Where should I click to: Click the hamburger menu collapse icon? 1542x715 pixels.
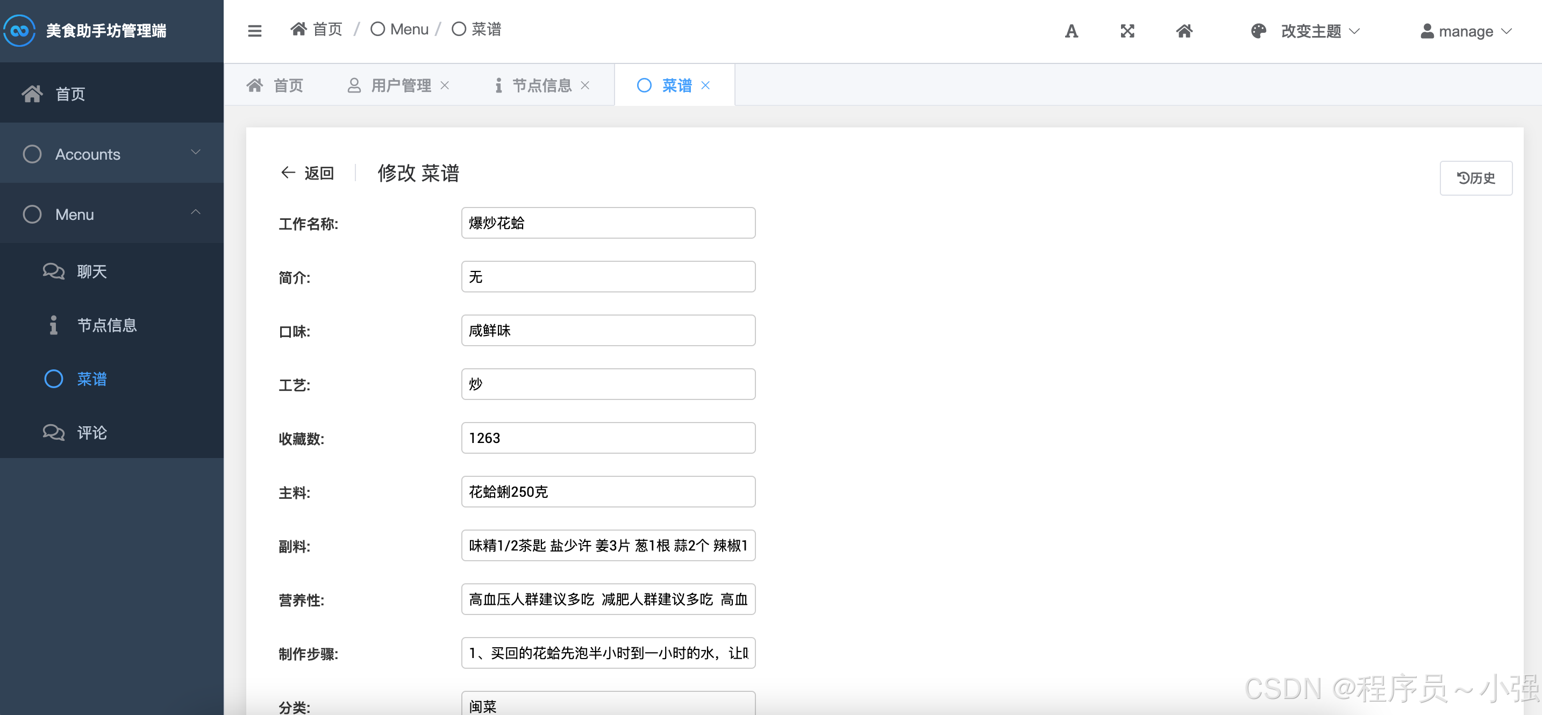coord(254,31)
